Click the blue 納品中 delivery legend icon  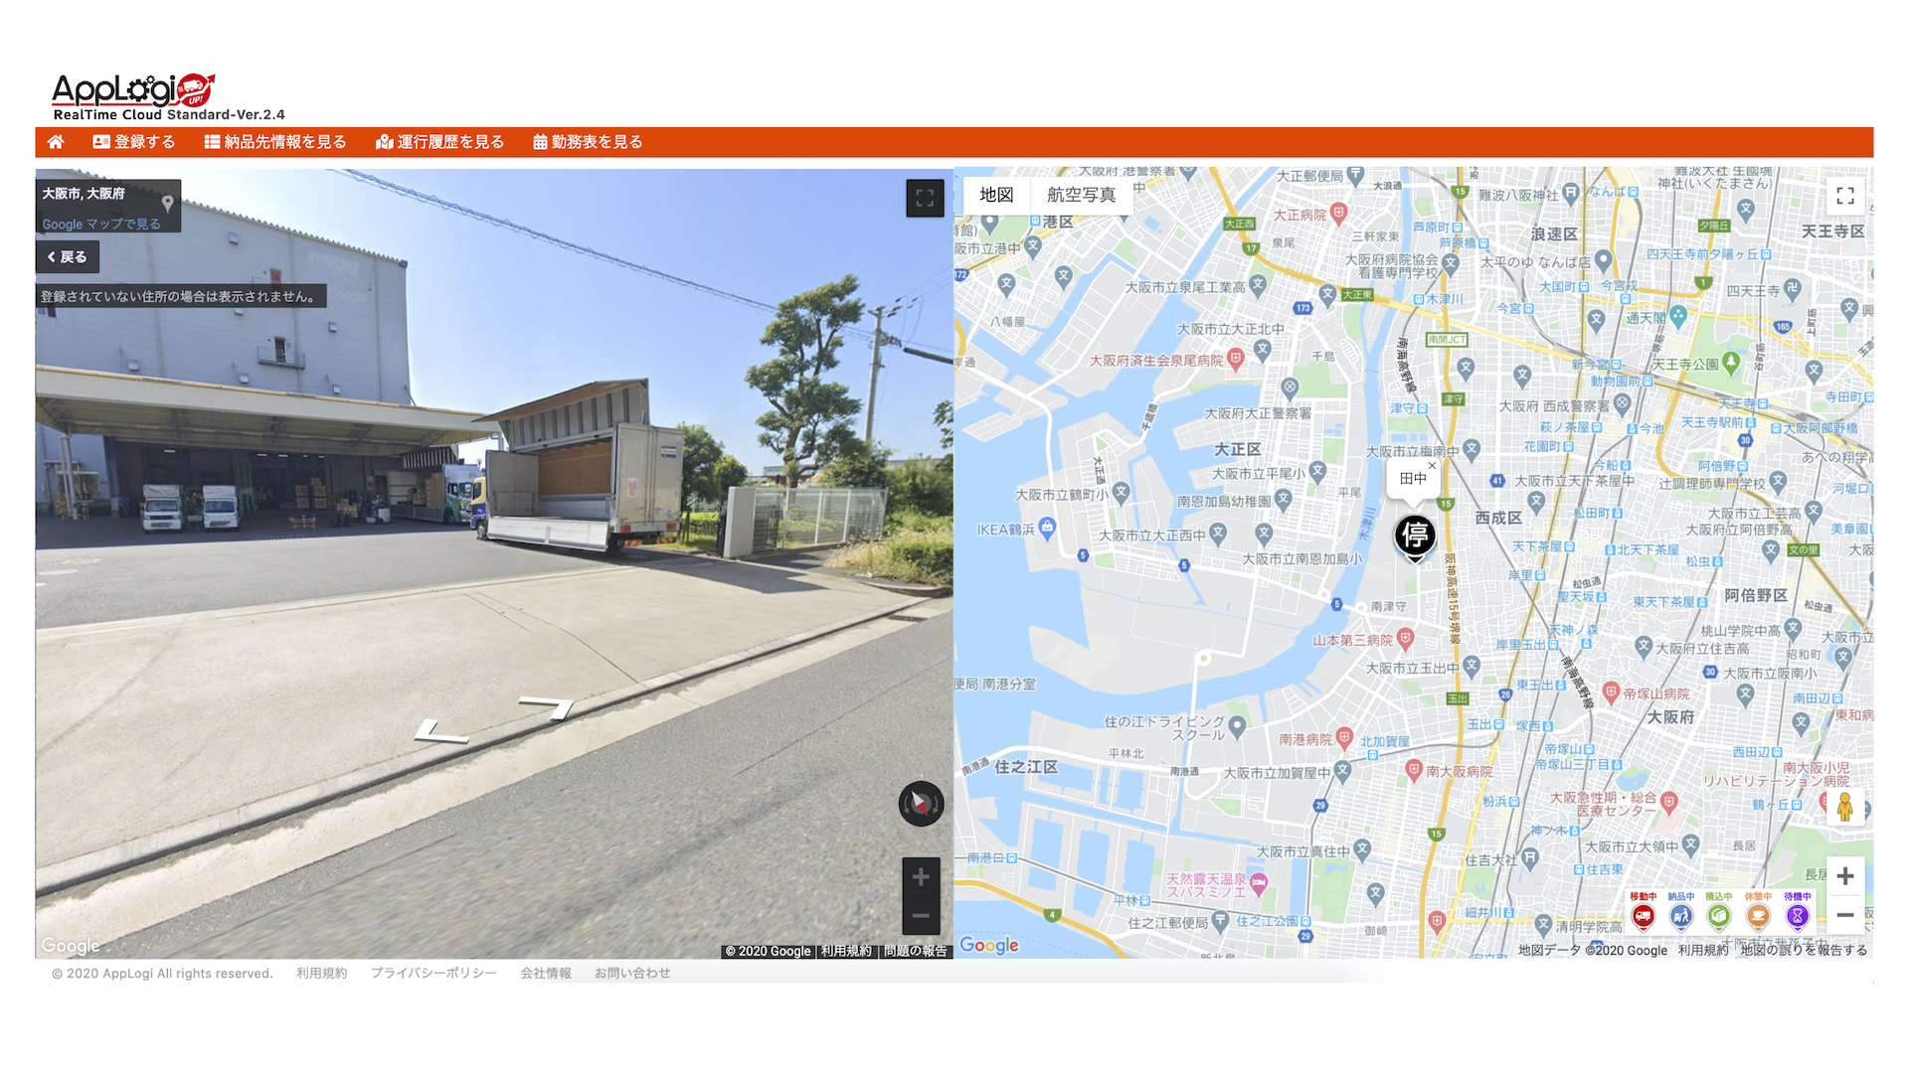(1681, 916)
